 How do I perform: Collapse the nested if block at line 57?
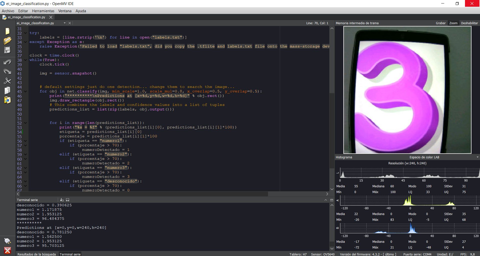tap(26, 145)
